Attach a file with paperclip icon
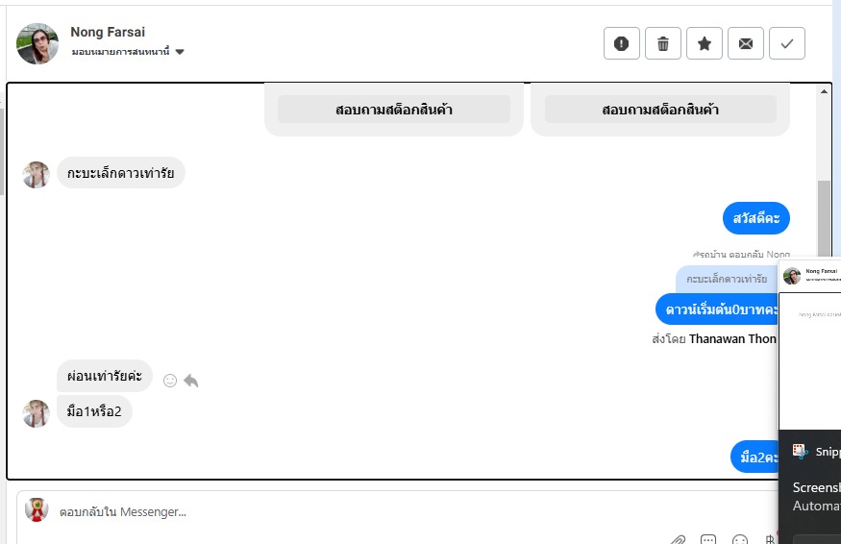 (678, 539)
